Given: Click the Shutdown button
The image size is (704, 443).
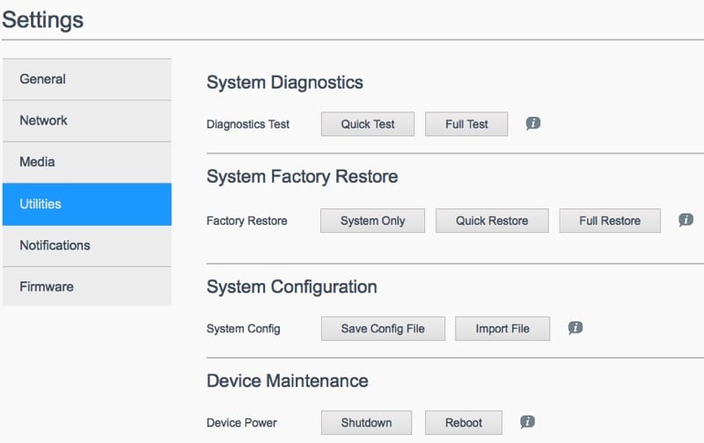Looking at the screenshot, I should 366,423.
